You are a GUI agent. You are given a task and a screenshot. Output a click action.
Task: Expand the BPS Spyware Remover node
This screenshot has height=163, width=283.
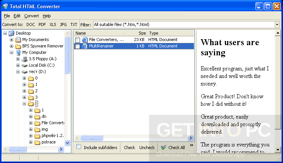tap(11, 46)
